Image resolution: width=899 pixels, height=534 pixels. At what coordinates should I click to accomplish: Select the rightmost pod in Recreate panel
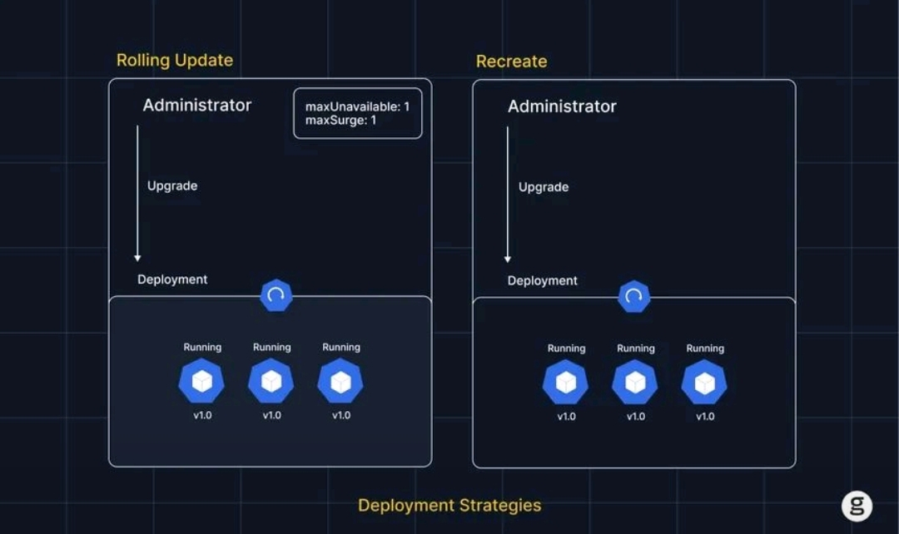pyautogui.click(x=704, y=383)
